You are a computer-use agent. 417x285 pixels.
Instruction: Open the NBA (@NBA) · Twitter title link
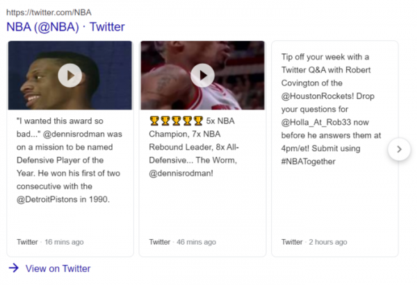65,27
